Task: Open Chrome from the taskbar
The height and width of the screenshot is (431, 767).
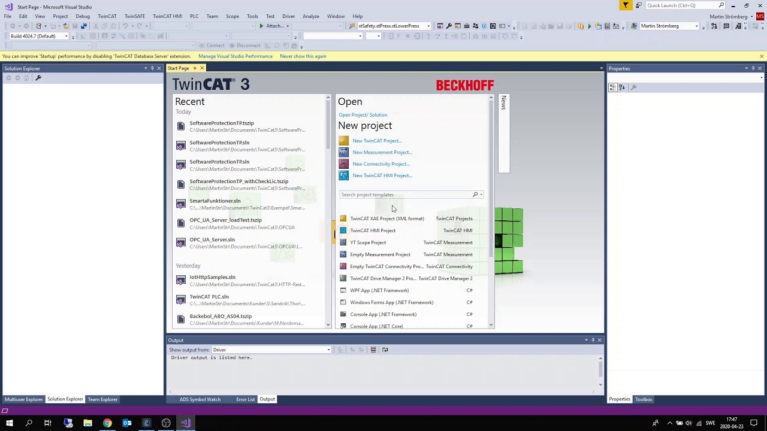Action: click(107, 423)
